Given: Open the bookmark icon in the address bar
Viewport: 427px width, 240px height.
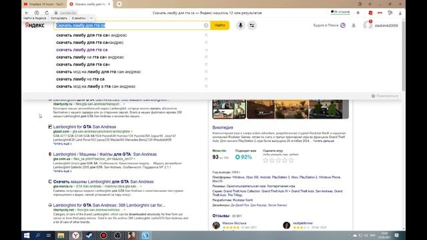Looking at the screenshot, I should click(x=358, y=13).
